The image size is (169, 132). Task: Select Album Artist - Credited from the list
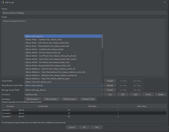click(43, 40)
